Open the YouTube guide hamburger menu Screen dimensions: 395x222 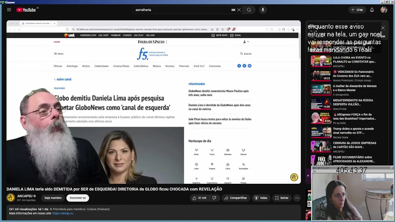click(x=9, y=10)
